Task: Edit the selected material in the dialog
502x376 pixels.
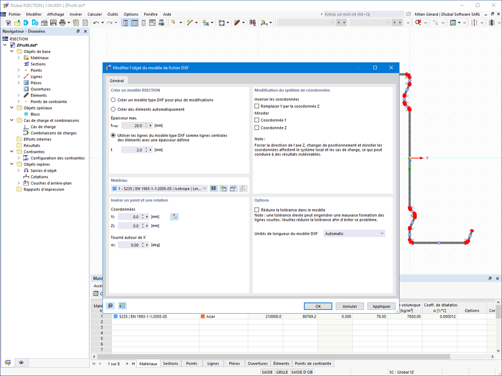Action: pos(233,188)
